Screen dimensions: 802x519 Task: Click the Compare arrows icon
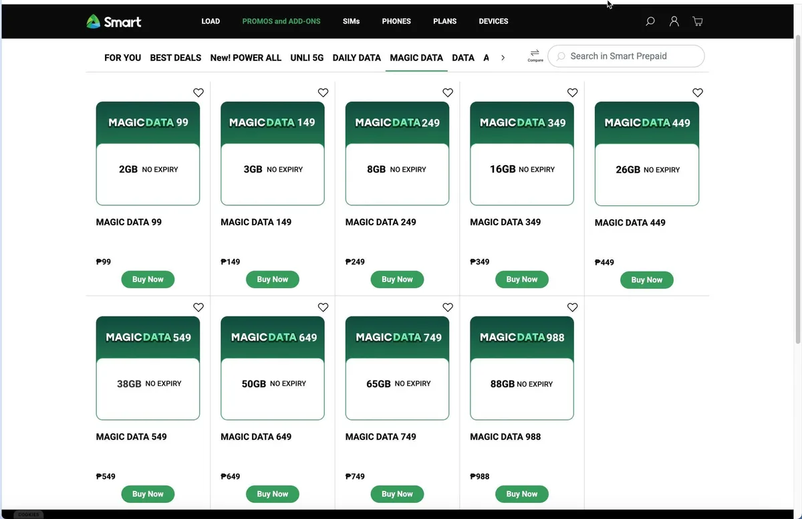coord(535,55)
